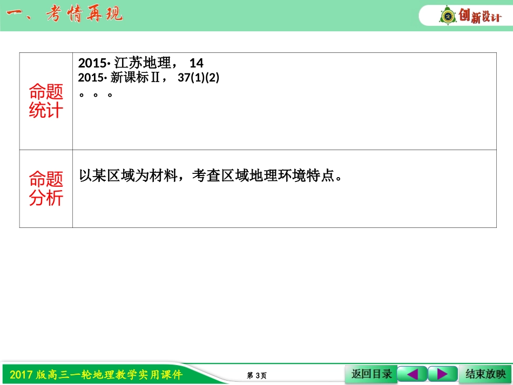
Task: Click the footer text 2017版高三一轮地理教学实用课件
Action: coord(96,375)
